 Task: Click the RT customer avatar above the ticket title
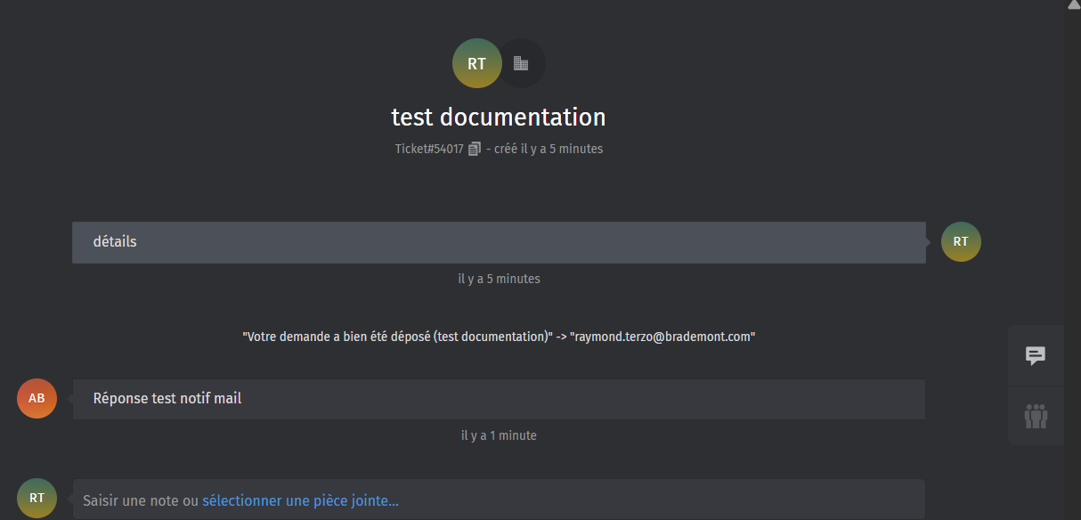tap(477, 63)
